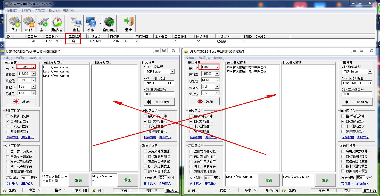
Task: Click the 复位计数 (Reset count) toolbar icon
Action: pyautogui.click(x=57, y=24)
